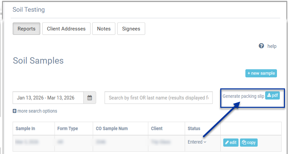Image resolution: width=290 pixels, height=154 pixels.
Task: Open the help link
Action: 272,46
